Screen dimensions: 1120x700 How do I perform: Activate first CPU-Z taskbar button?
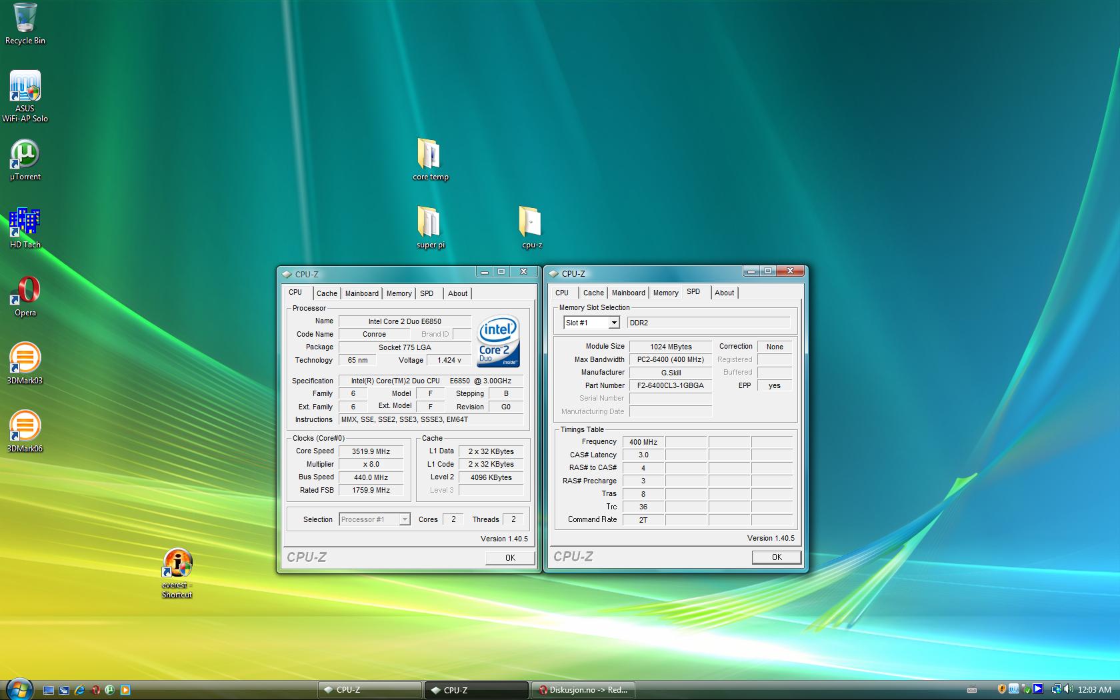369,690
